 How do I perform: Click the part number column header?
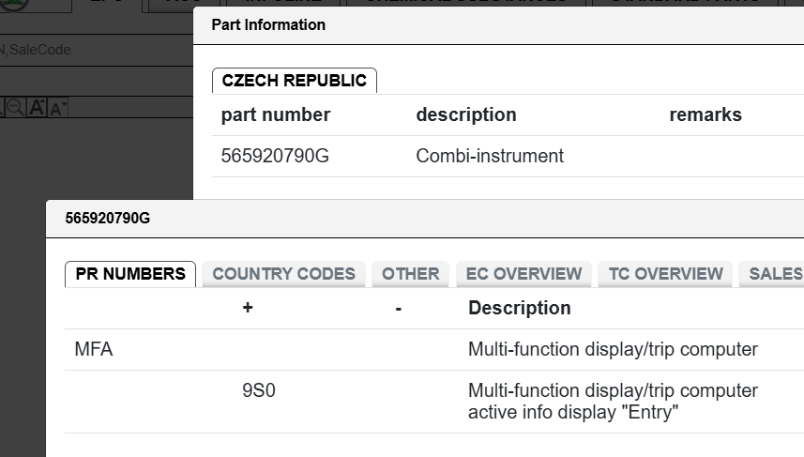(x=276, y=114)
